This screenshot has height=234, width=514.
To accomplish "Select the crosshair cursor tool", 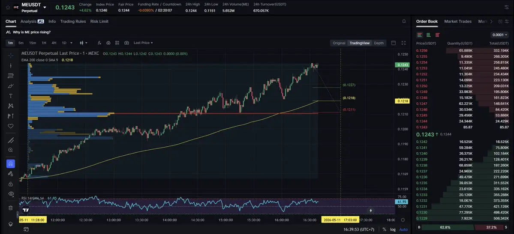I will coord(10,55).
